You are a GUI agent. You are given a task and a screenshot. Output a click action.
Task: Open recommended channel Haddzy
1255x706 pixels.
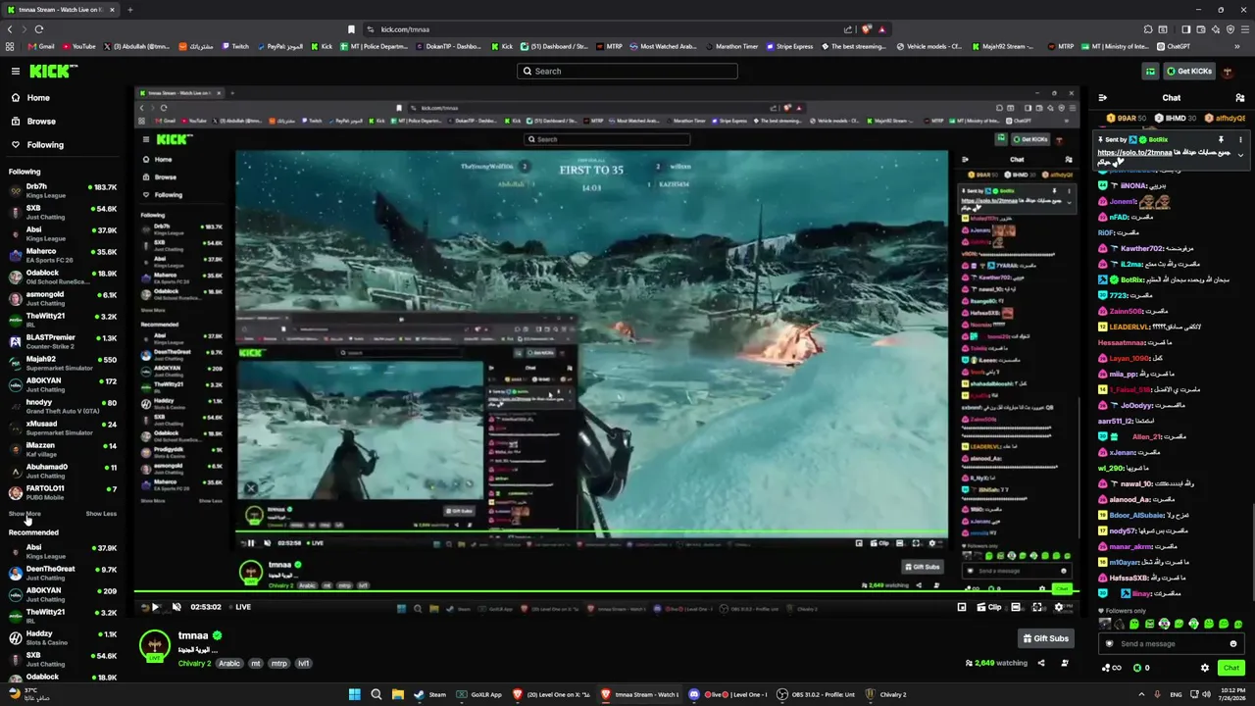[x=63, y=637]
